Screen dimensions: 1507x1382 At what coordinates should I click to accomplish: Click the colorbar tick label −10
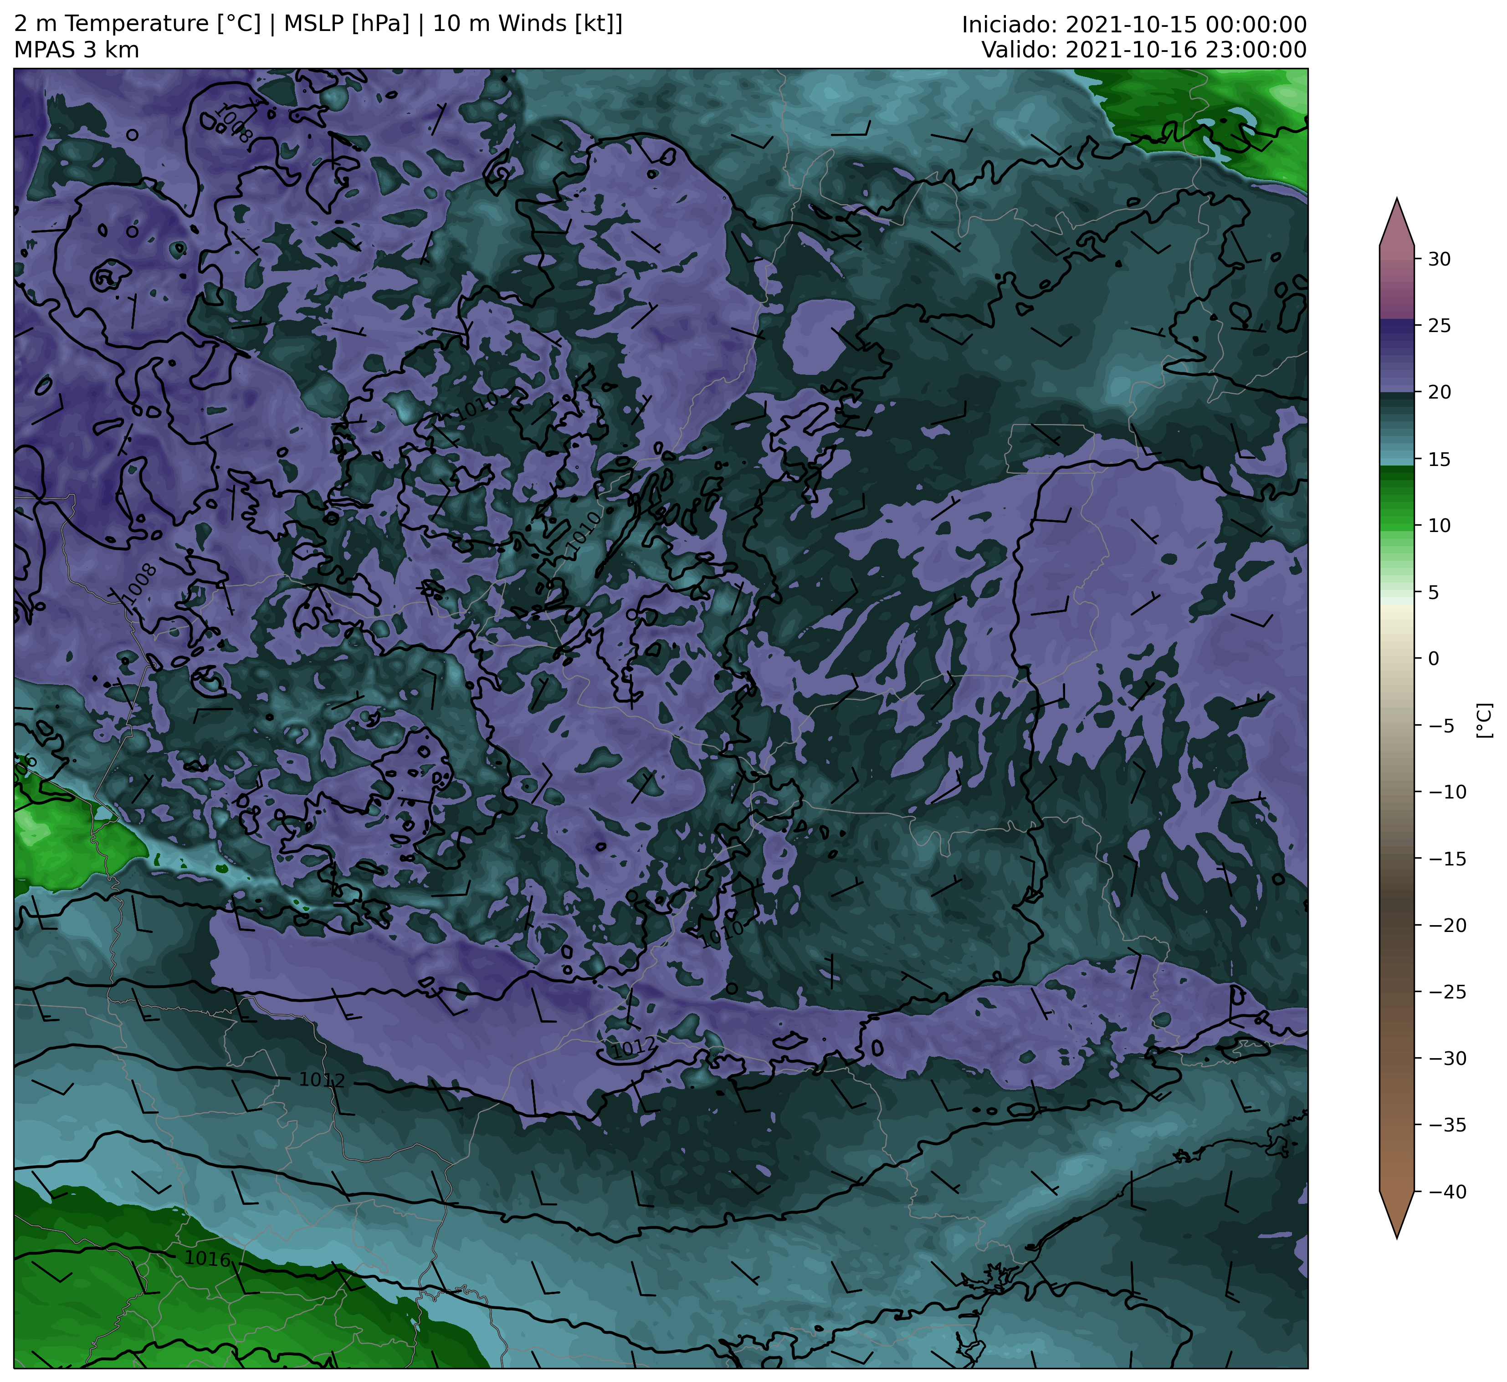tap(1447, 792)
